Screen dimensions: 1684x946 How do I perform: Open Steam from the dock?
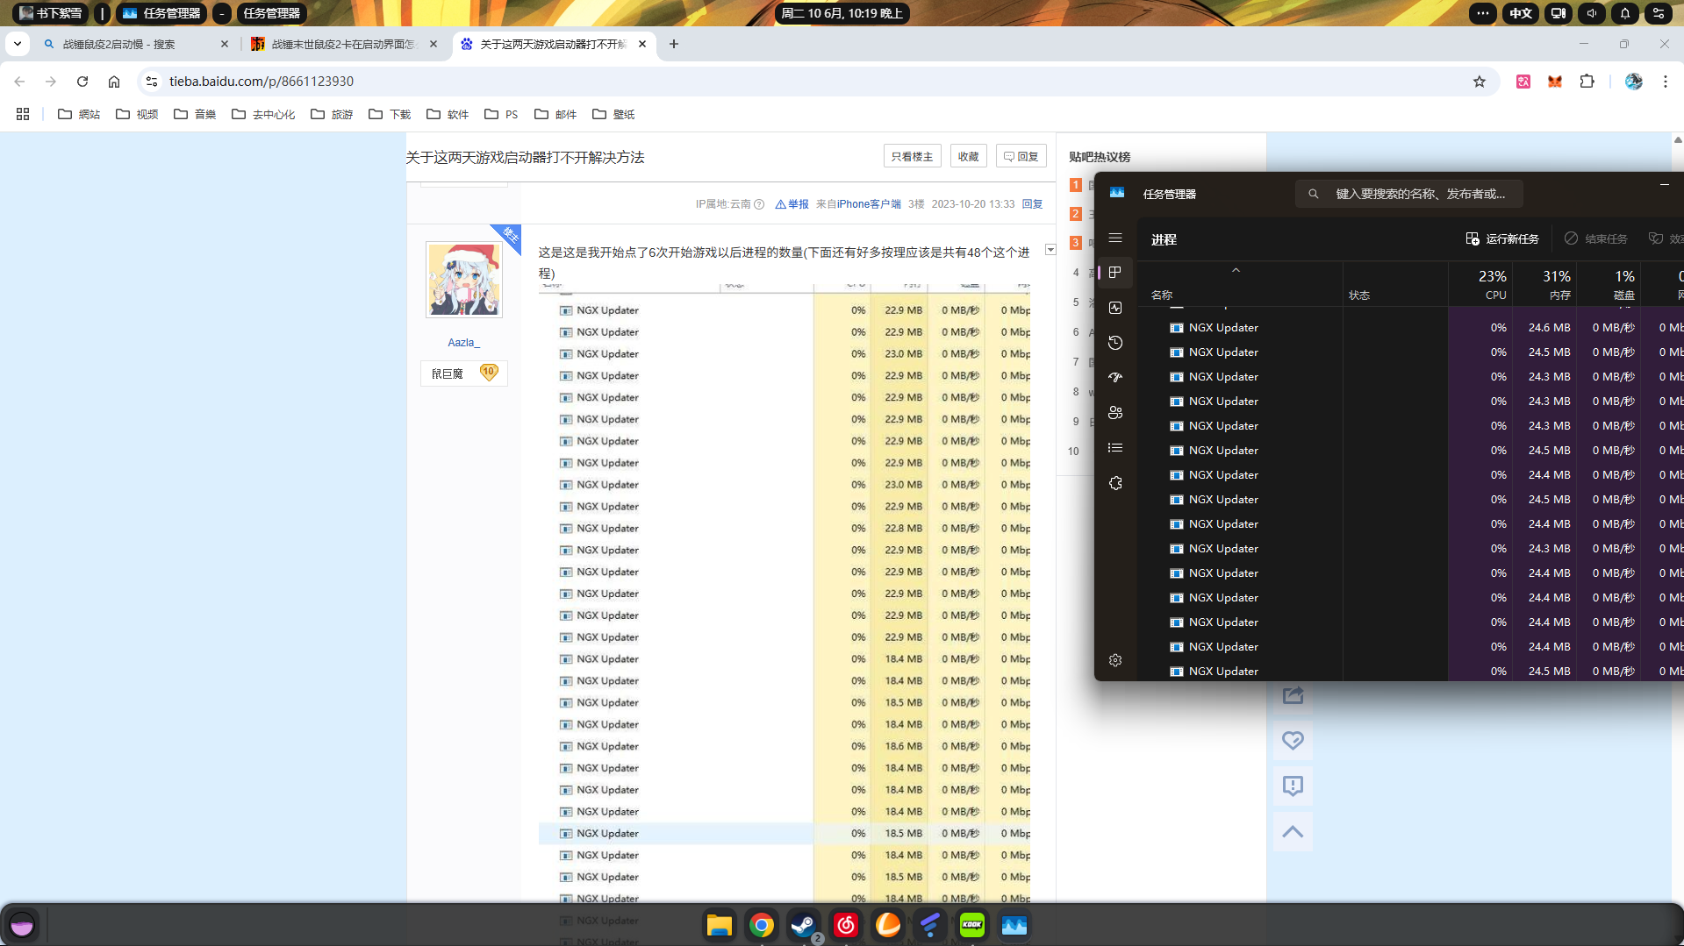click(803, 925)
